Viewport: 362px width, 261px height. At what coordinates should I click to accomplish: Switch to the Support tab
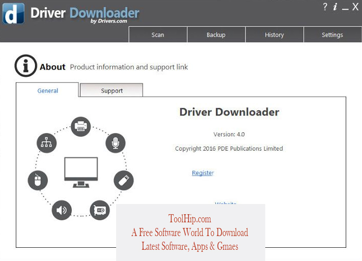click(x=112, y=91)
